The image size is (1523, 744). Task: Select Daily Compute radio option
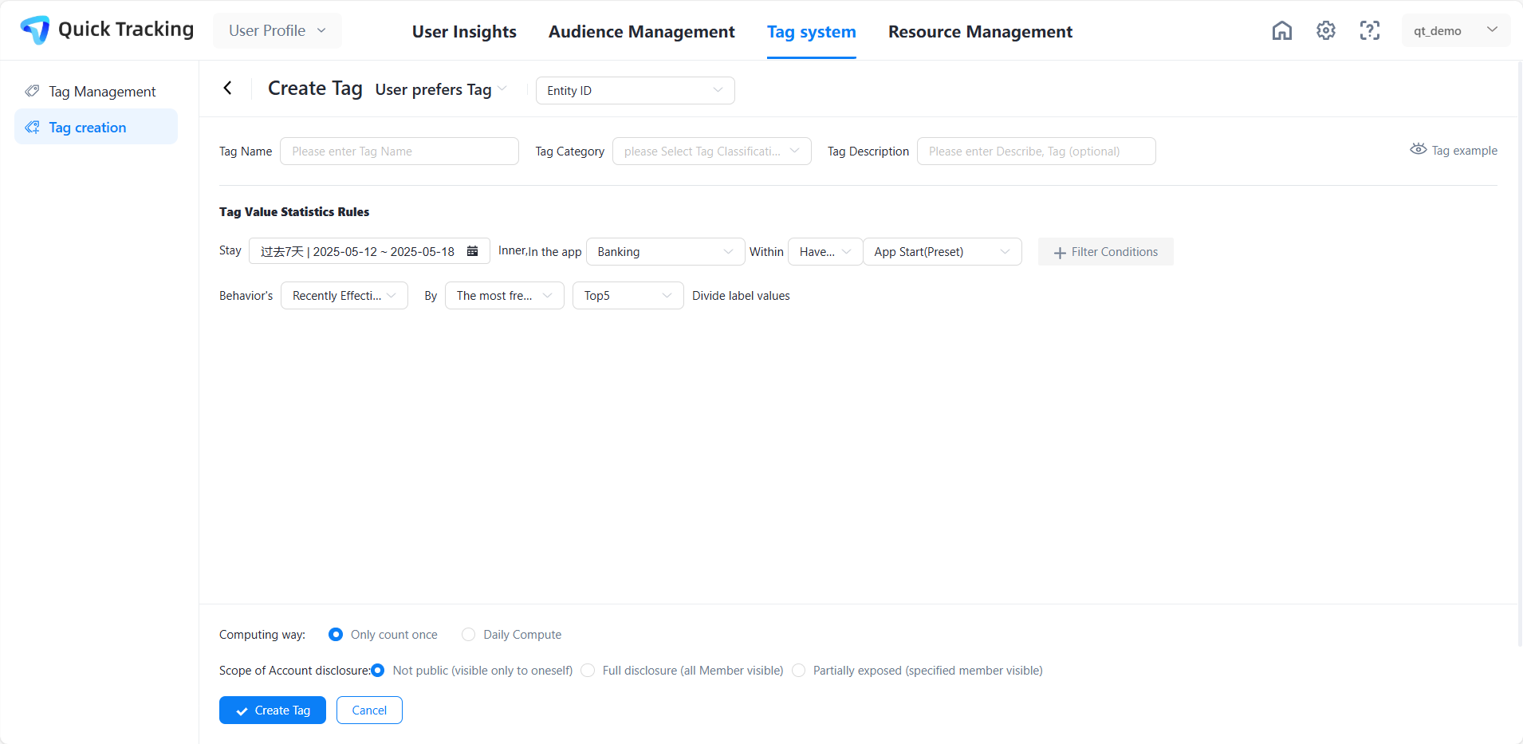click(468, 635)
